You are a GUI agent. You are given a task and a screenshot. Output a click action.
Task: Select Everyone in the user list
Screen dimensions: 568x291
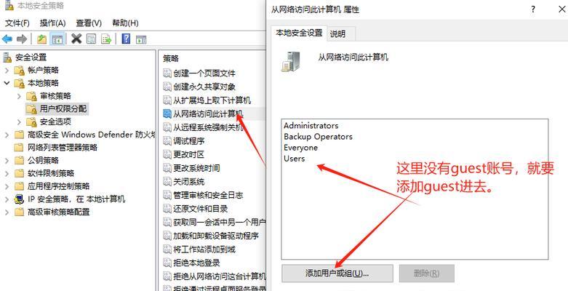300,148
